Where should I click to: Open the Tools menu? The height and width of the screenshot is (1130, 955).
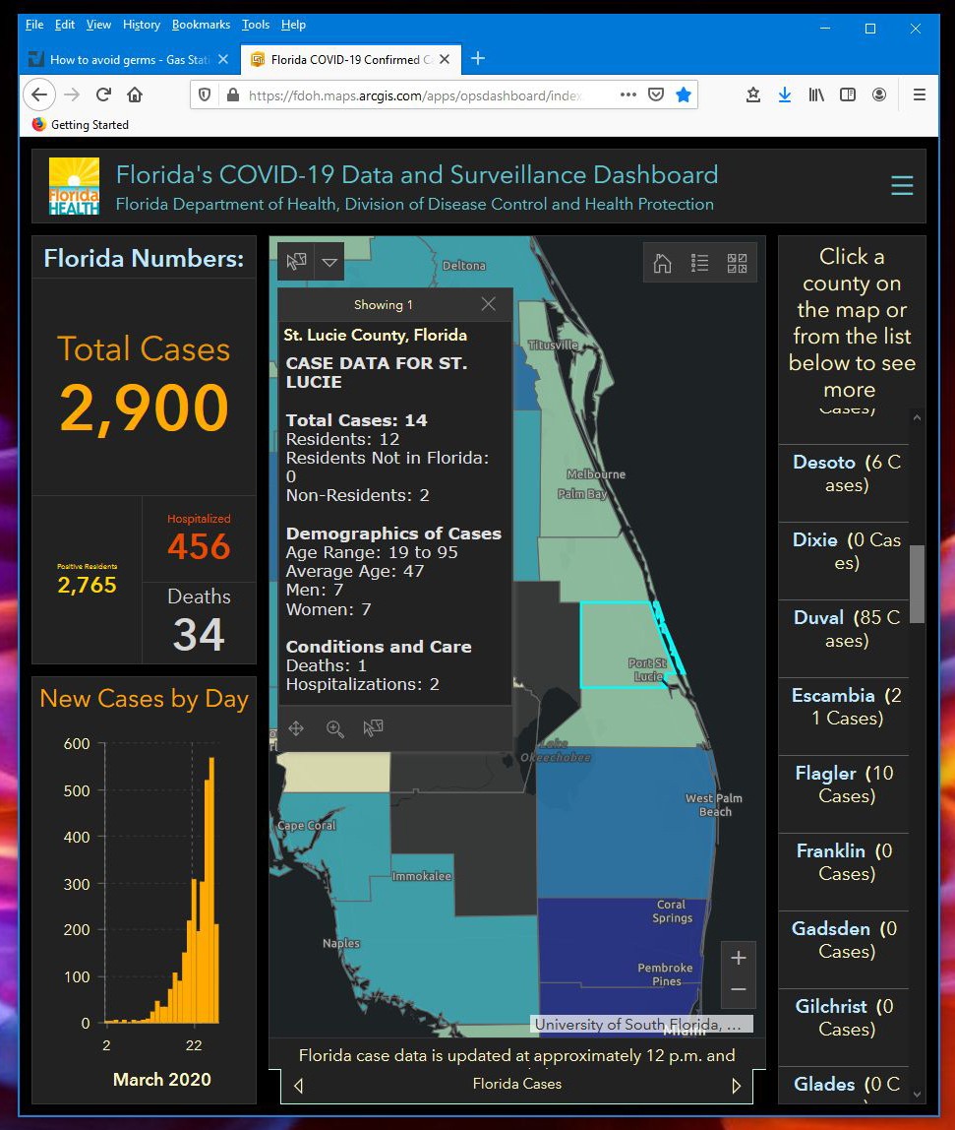click(256, 25)
